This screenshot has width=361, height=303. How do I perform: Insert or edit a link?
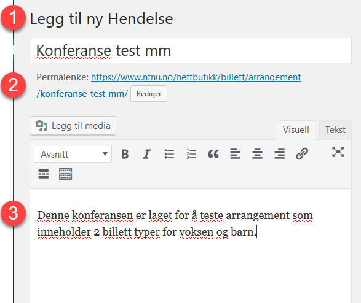click(x=301, y=154)
